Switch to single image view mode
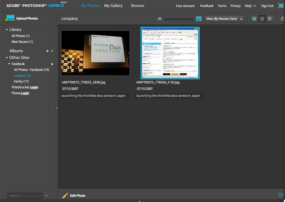The image size is (285, 202). pyautogui.click(x=254, y=19)
